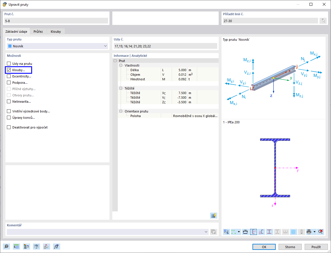This screenshot has height=253, width=331.
Task: Click the blue Nosník color swatch
Action: coord(10,46)
